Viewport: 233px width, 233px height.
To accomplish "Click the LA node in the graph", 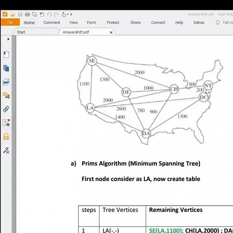I will 90,108.
